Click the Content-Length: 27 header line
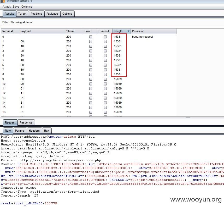The width and height of the screenshot is (224, 207). tap(20, 195)
